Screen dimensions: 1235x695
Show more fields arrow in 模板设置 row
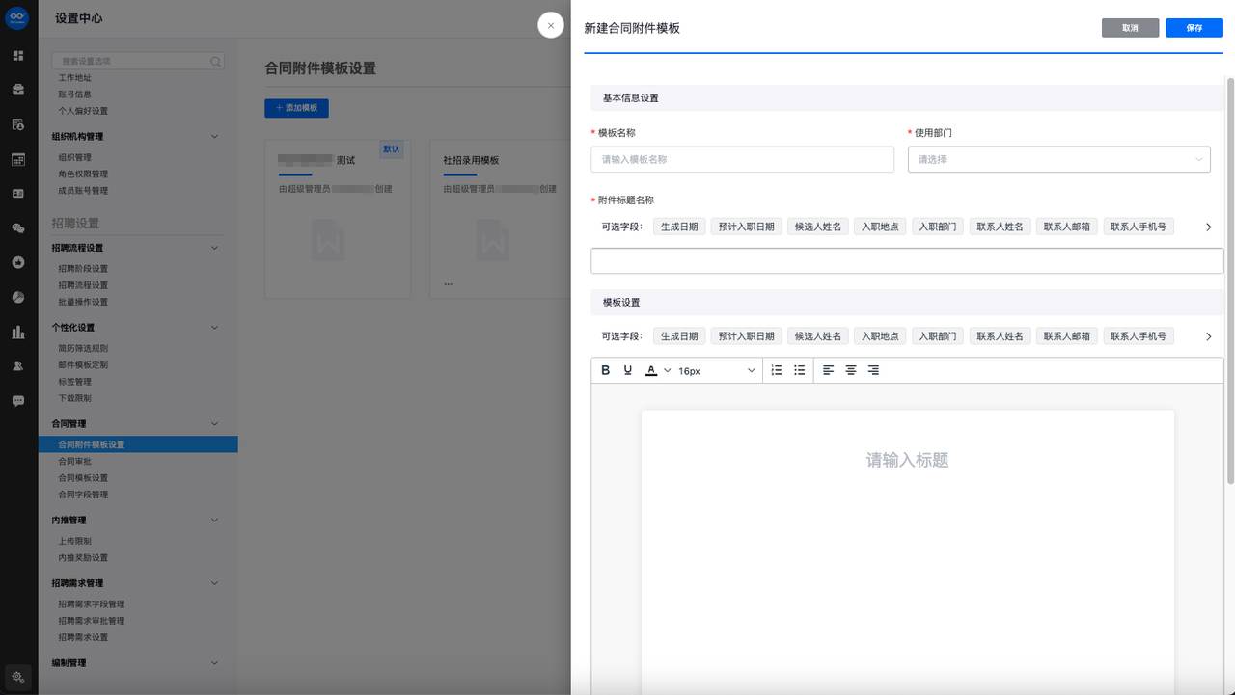coord(1208,336)
